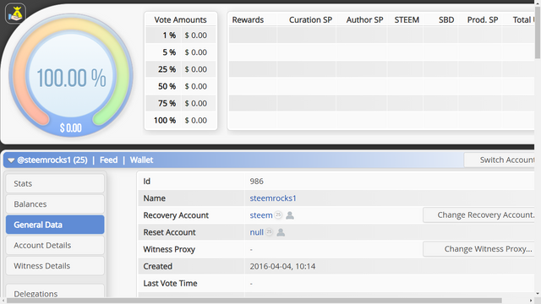Click the Id value 986
Viewport: 541px width, 304px height.
[x=257, y=182]
